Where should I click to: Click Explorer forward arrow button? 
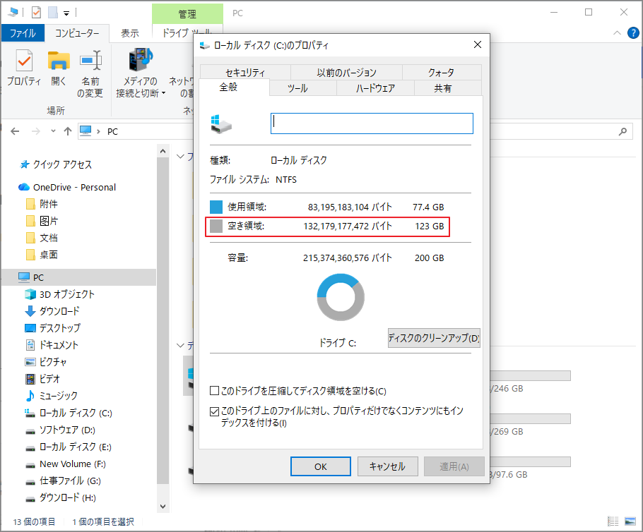point(36,131)
